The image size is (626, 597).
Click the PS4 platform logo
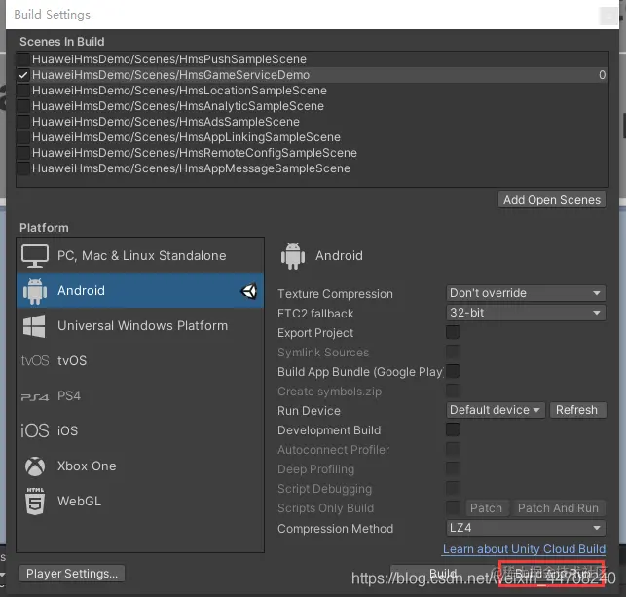click(35, 397)
